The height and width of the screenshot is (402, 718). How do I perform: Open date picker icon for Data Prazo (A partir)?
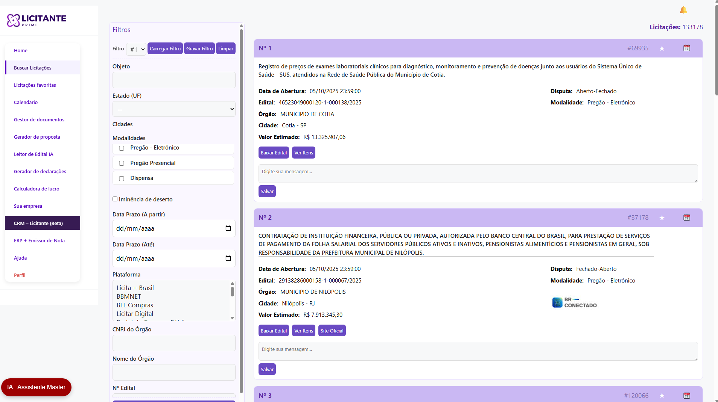pyautogui.click(x=228, y=228)
